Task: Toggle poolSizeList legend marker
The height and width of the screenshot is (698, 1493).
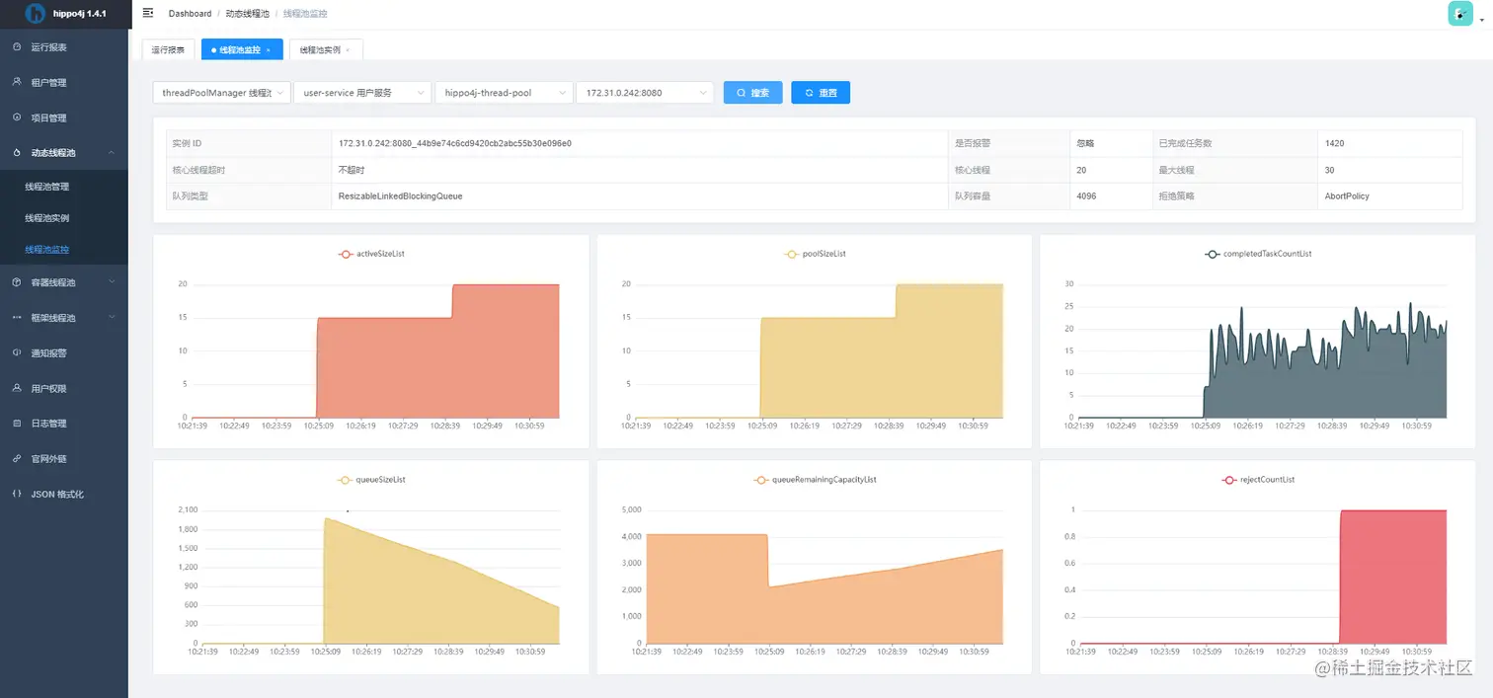Action: pos(792,254)
